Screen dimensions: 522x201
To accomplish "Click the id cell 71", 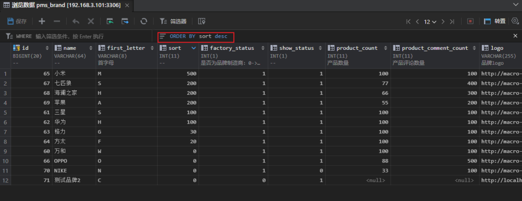I will click(x=31, y=180).
